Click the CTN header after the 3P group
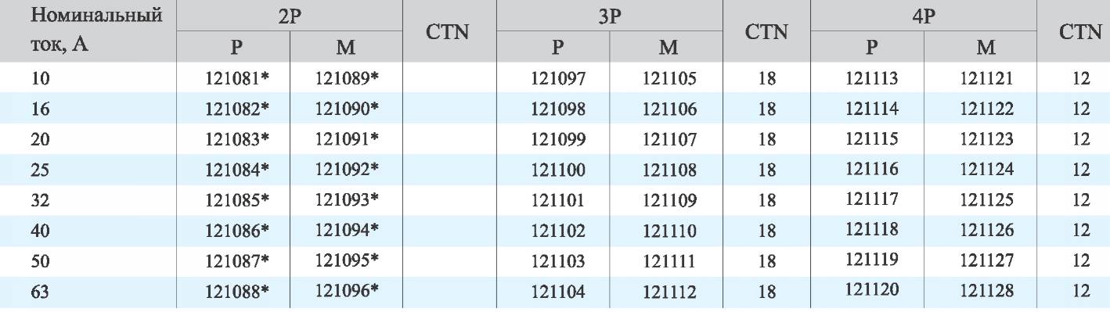The image size is (1110, 312). point(767,33)
